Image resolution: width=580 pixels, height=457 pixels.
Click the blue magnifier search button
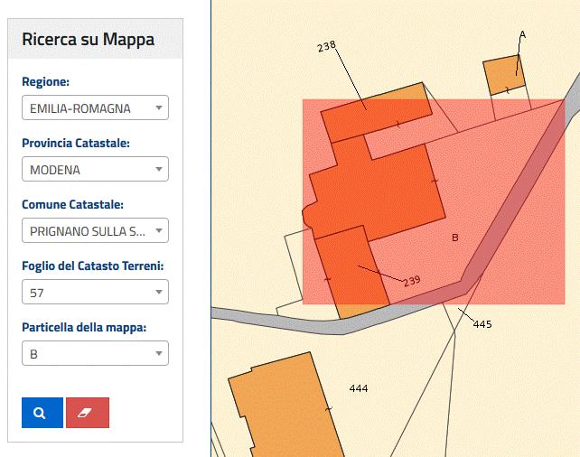42,412
